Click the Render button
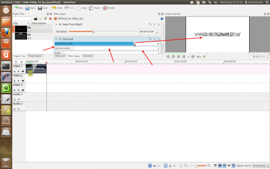Image resolution: width=270 pixels, height=169 pixels. pyautogui.click(x=109, y=8)
